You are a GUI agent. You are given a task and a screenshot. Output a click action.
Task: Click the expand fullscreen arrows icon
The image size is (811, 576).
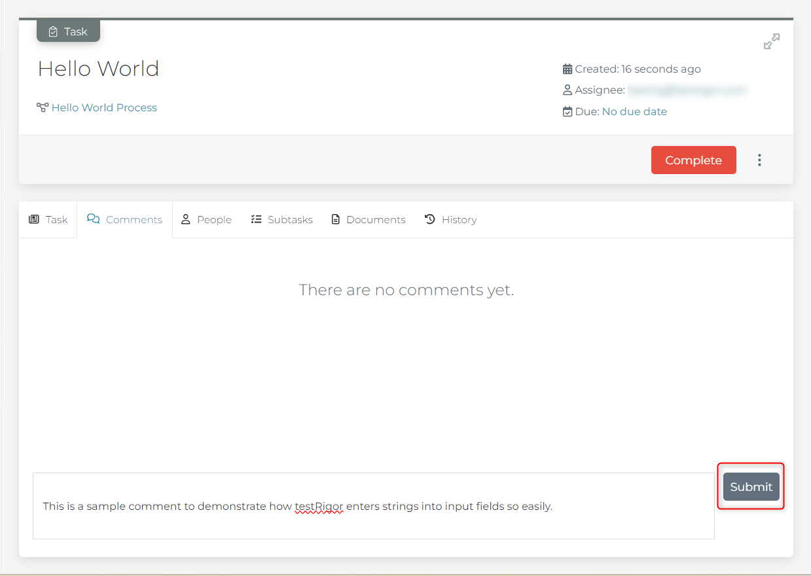tap(772, 41)
